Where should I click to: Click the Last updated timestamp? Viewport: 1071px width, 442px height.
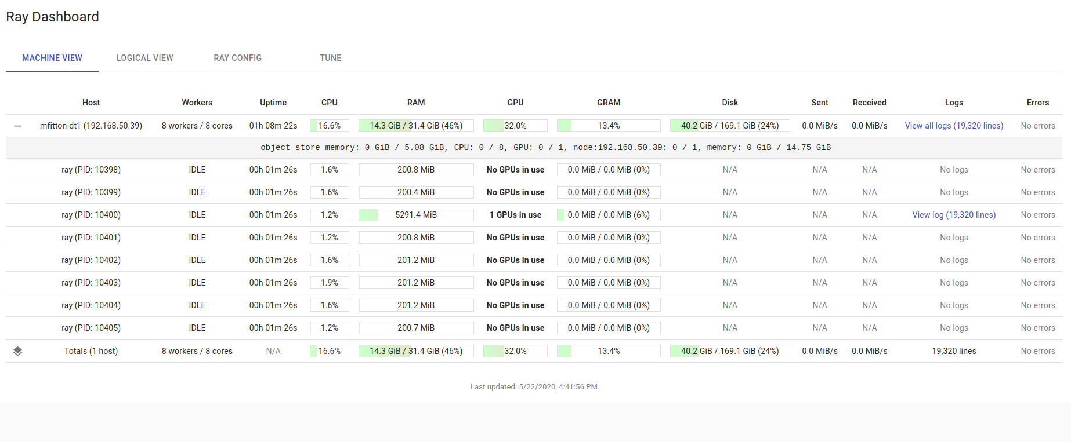coord(534,387)
